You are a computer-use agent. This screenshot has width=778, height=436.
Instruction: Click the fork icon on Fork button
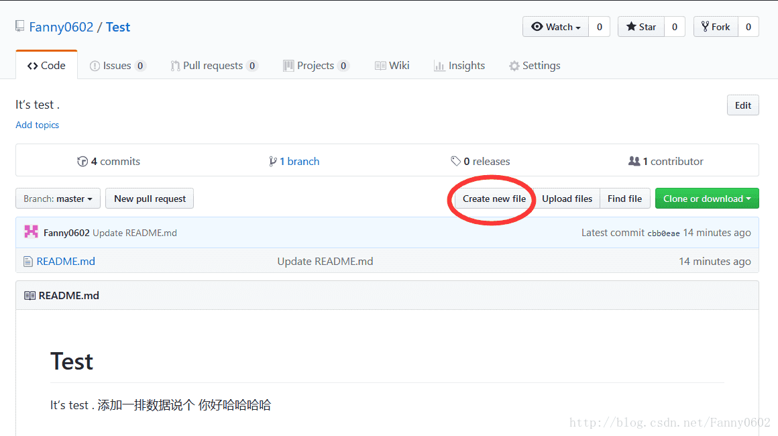pos(705,26)
